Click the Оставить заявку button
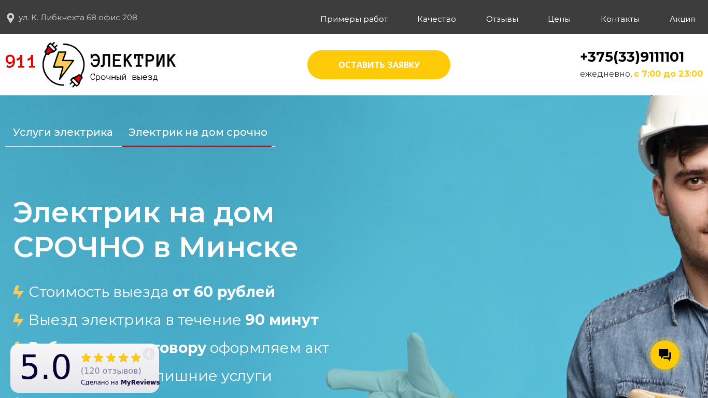The height and width of the screenshot is (398, 708). click(379, 65)
